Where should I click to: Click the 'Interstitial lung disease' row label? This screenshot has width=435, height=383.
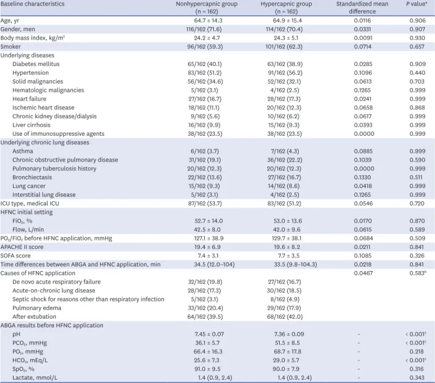pos(44,195)
